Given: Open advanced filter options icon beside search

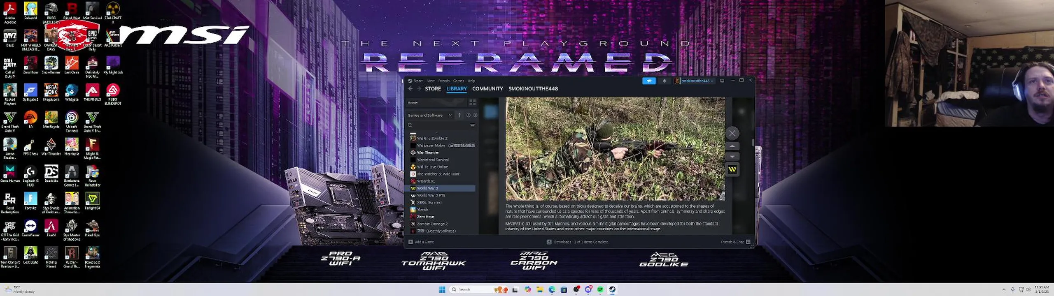Looking at the screenshot, I should point(473,125).
